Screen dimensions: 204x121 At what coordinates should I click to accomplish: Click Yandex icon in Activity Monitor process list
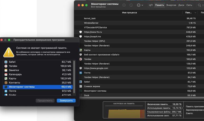pos(80,59)
